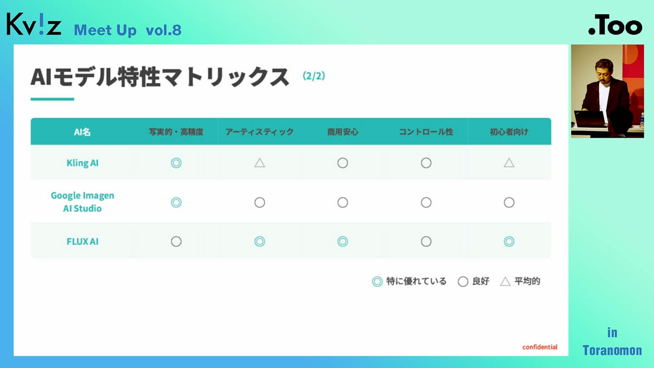Click the .Too logo

[x=615, y=27]
